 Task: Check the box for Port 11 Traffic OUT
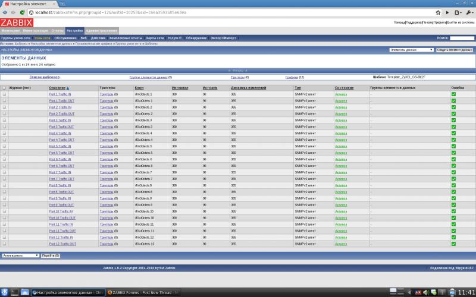coord(4,230)
